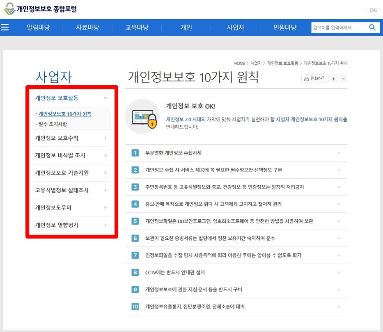Open the 민원마당 menu item
This screenshot has width=383, height=332.
click(284, 27)
